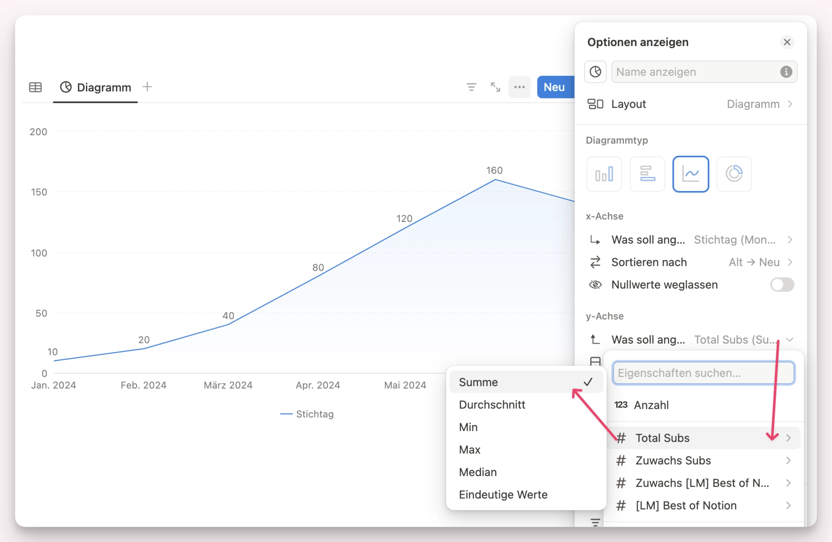Screen dimensions: 832x542
Task: Focus the Name anzeigen input field
Action: pos(704,71)
